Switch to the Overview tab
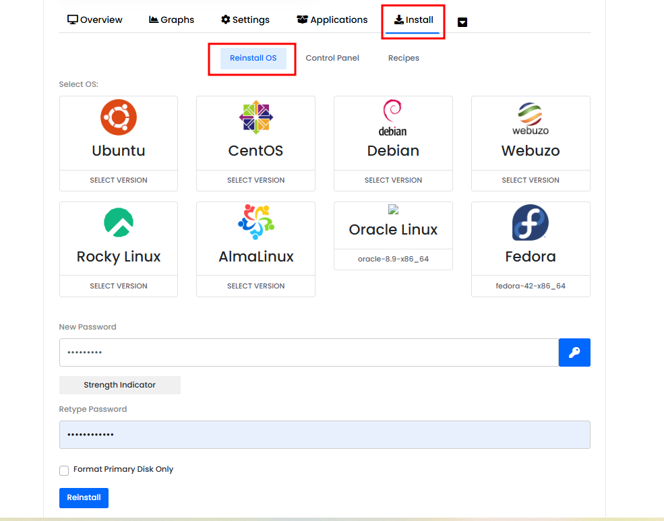The height and width of the screenshot is (521, 664). [95, 20]
